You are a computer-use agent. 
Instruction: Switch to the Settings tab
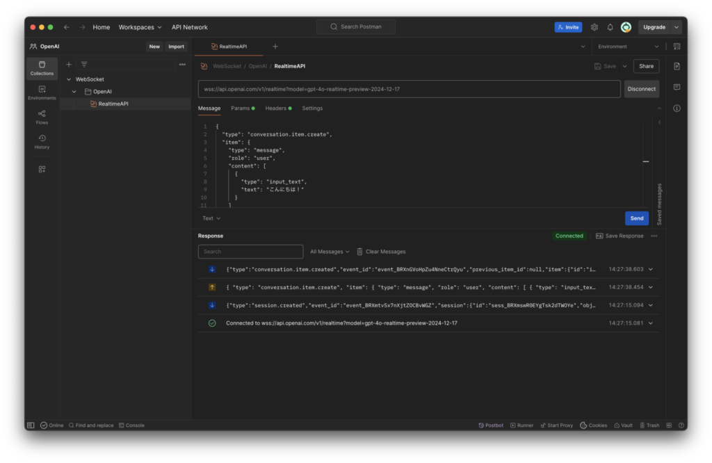click(312, 108)
